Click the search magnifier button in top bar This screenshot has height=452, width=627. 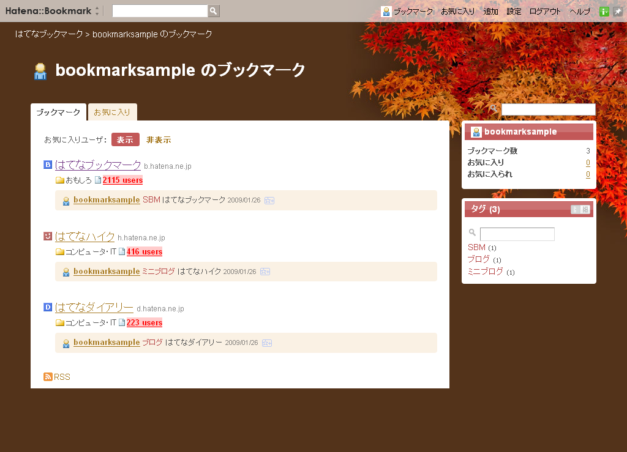click(x=214, y=11)
